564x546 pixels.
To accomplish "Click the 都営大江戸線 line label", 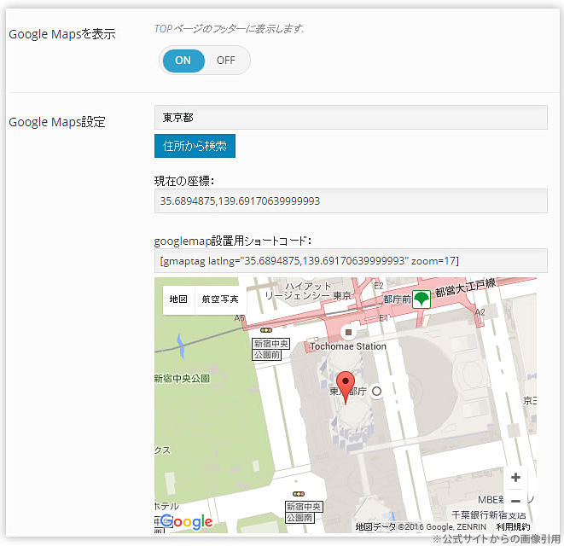I will coord(465,288).
